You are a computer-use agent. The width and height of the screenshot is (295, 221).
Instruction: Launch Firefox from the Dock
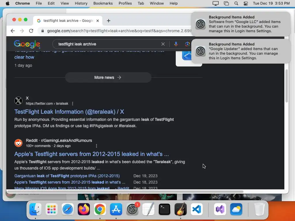(x=84, y=209)
